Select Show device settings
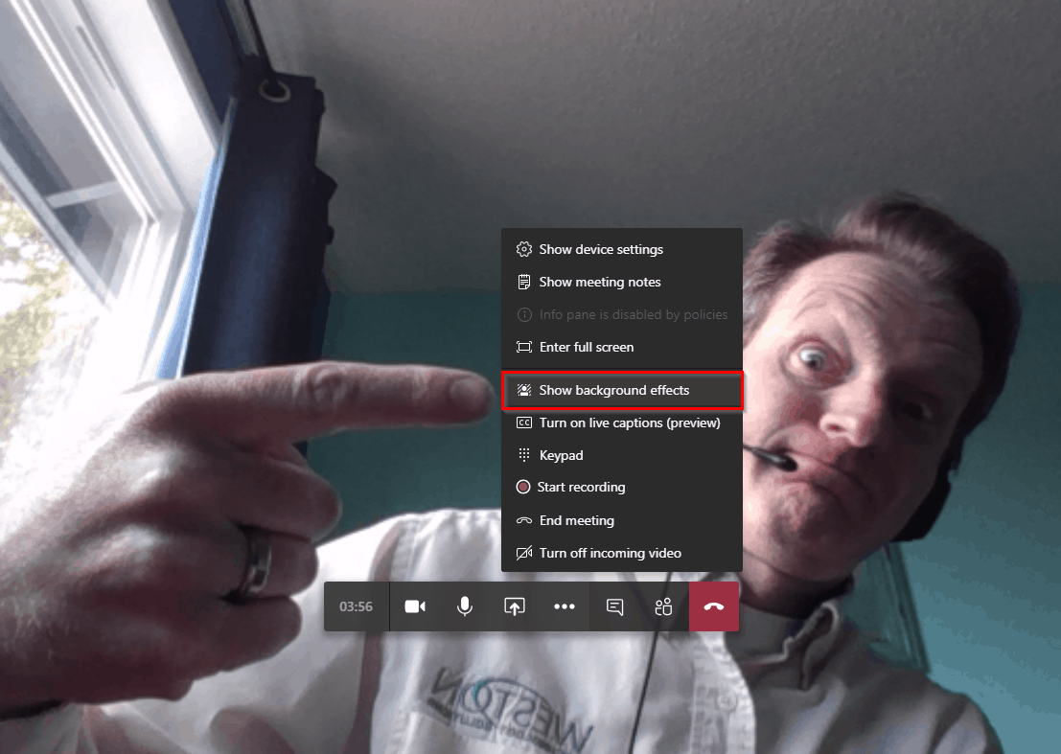Screen dimensions: 1061x754 622,249
